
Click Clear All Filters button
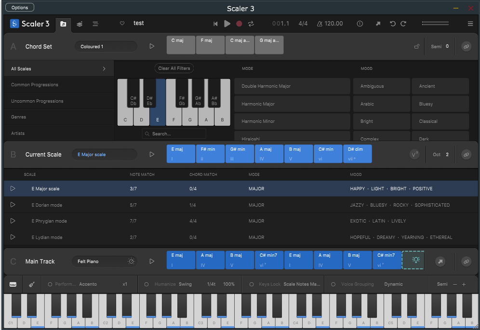(174, 68)
